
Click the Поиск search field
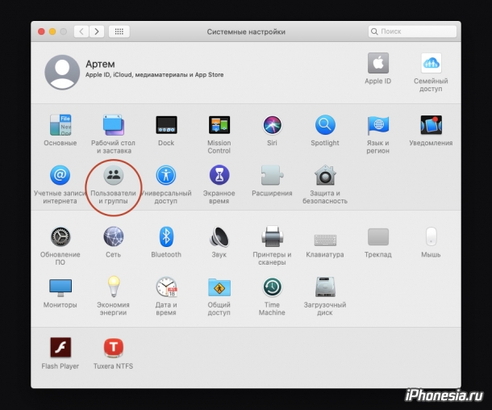412,31
